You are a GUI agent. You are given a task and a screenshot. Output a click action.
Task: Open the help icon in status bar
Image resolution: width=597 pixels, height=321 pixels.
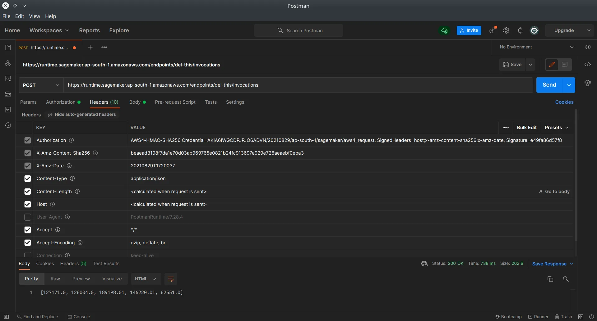coord(591,317)
